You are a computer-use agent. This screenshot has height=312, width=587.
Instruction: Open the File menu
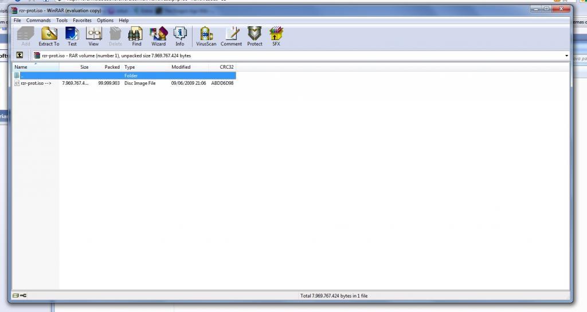[17, 20]
